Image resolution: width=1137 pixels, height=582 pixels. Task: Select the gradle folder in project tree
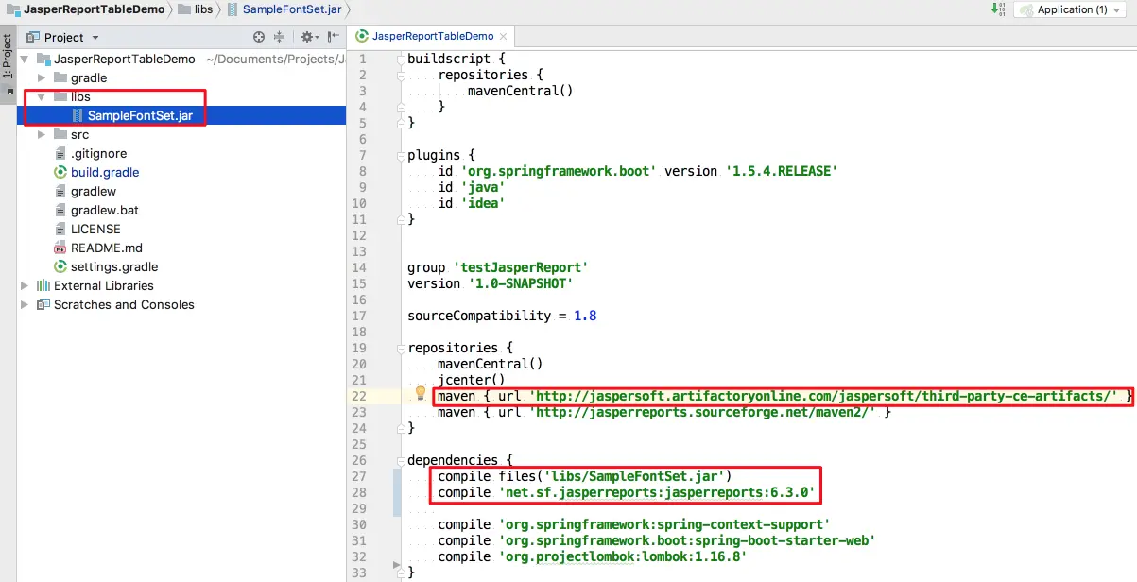tap(89, 77)
